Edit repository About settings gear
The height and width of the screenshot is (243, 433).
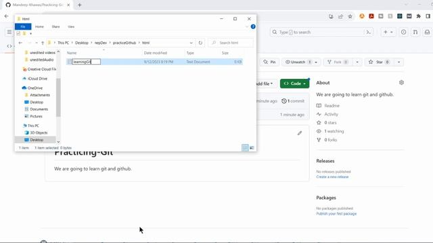pyautogui.click(x=401, y=82)
